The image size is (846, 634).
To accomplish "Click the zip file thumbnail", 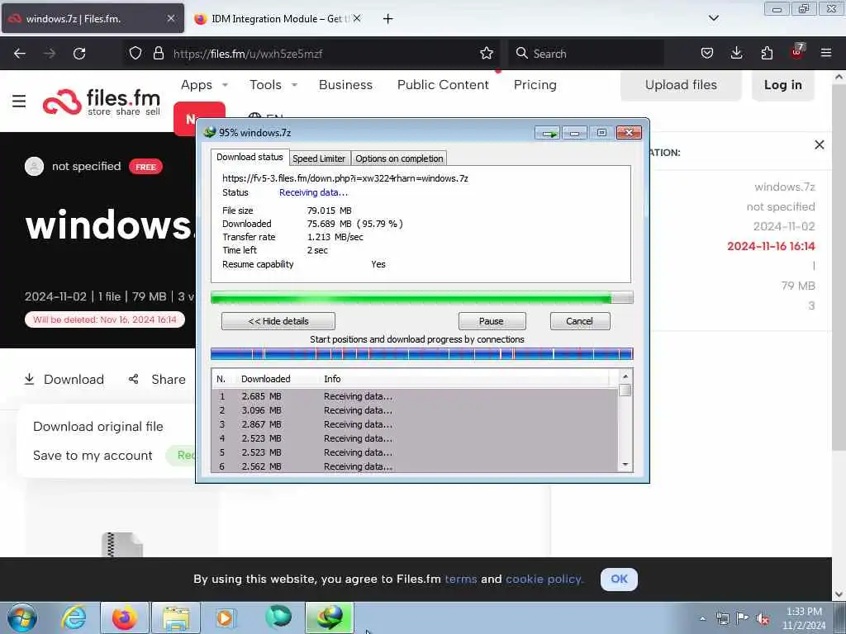I will pos(122,545).
